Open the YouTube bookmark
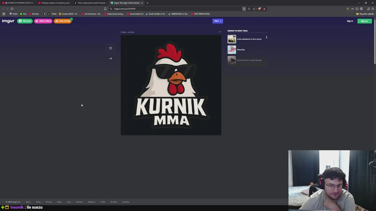This screenshot has height=211, width=376. tap(34, 14)
